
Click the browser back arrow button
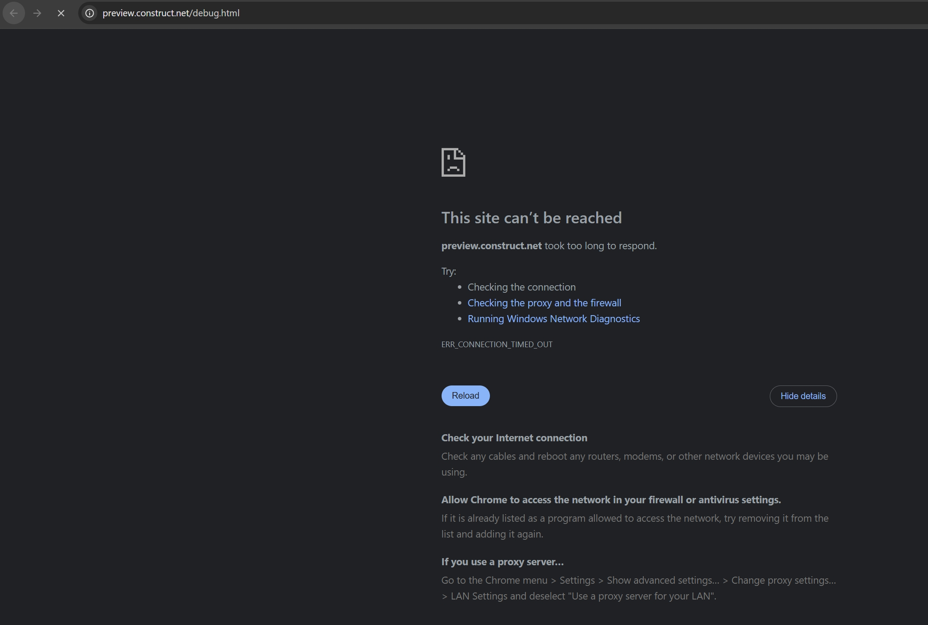coord(14,13)
